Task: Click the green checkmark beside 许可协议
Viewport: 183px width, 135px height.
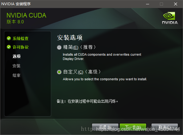Action: [x=9, y=47]
